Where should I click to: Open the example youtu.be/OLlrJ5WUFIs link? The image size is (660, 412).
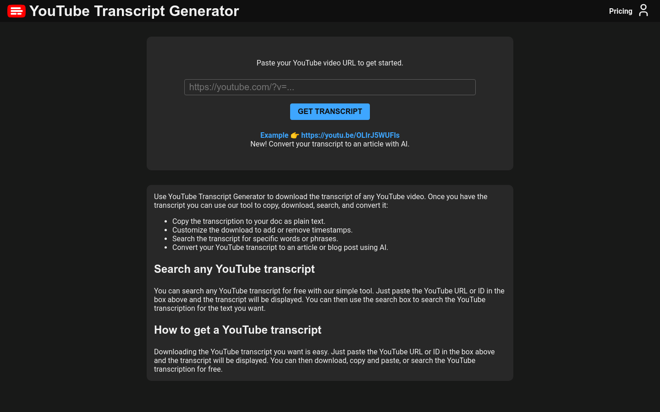coord(330,135)
